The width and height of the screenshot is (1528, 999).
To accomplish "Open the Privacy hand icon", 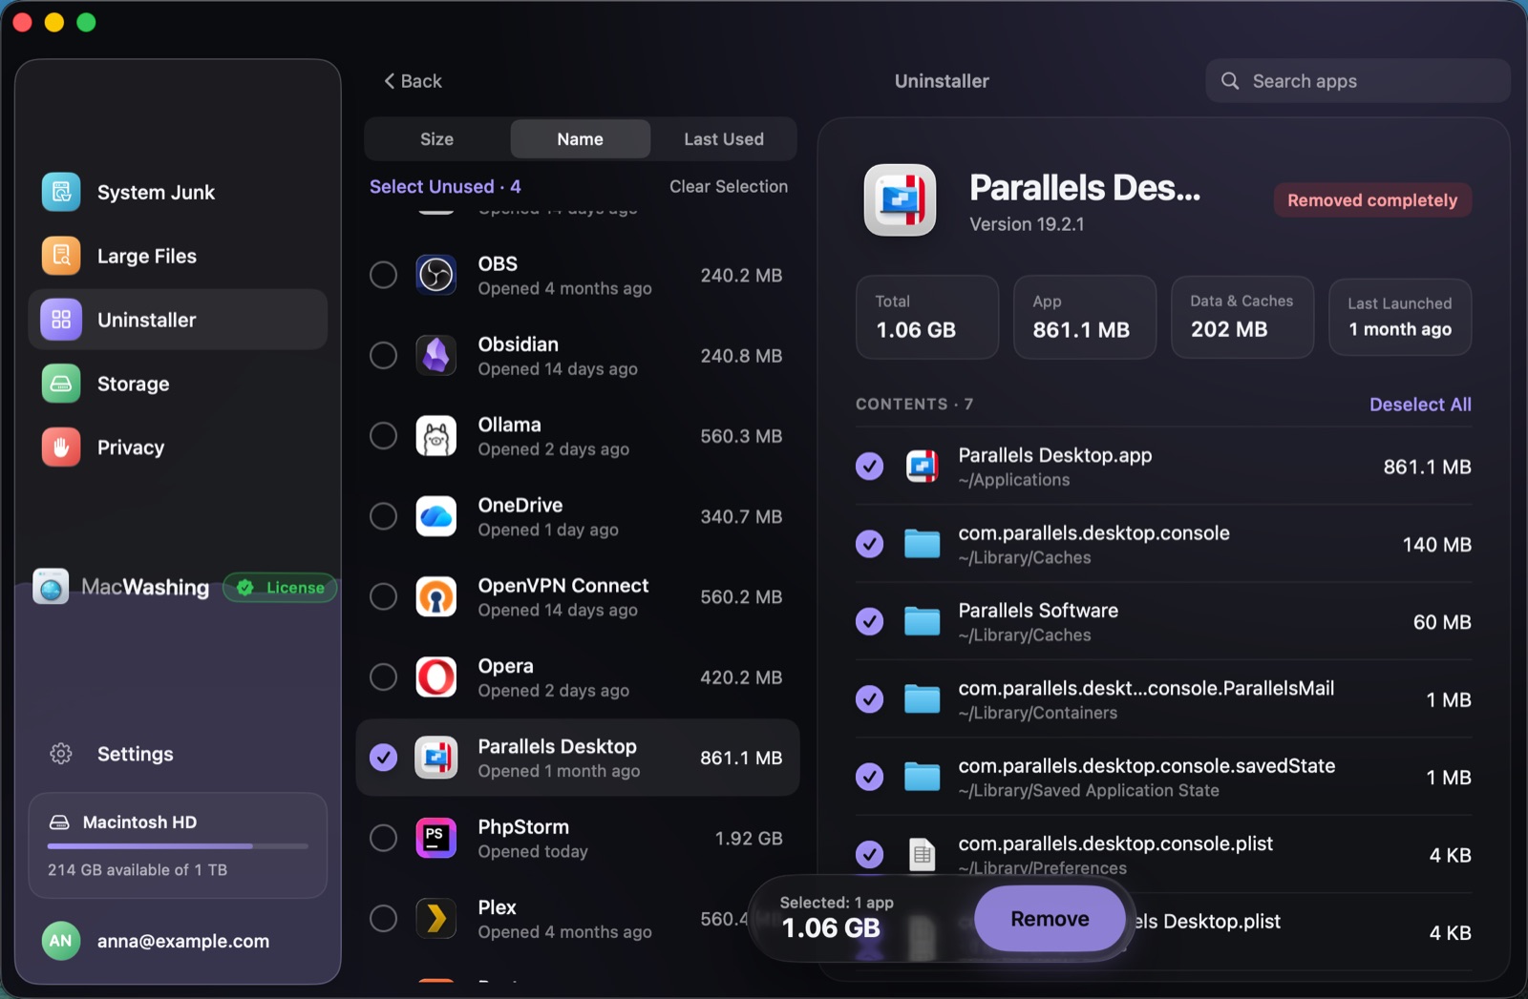I will point(61,447).
